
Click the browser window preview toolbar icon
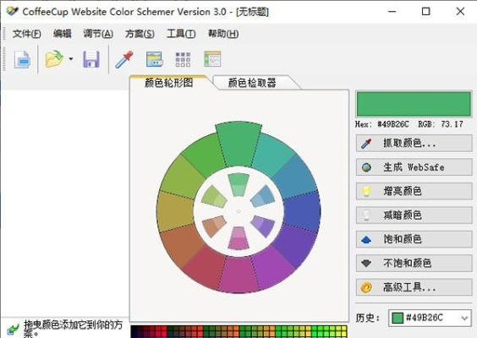[154, 59]
